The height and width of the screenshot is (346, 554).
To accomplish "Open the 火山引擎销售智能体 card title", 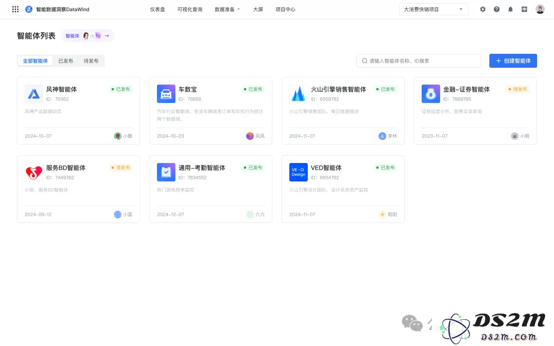I will click(x=339, y=89).
